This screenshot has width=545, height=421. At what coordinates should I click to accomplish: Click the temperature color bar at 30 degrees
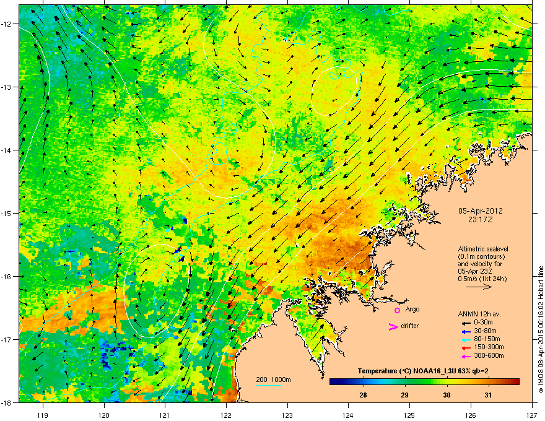(x=447, y=382)
